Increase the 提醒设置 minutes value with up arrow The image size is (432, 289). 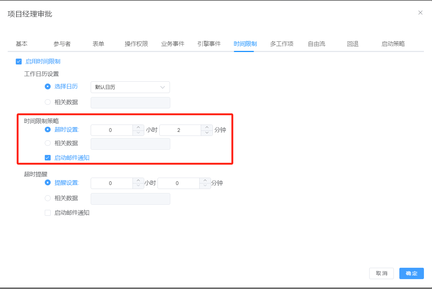(205, 181)
